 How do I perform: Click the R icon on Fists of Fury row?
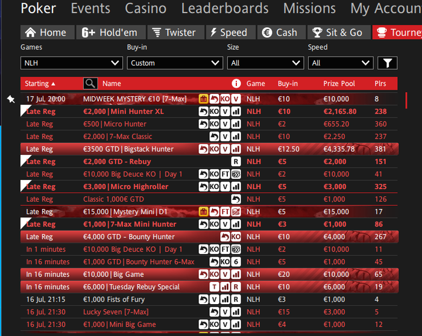point(236,299)
